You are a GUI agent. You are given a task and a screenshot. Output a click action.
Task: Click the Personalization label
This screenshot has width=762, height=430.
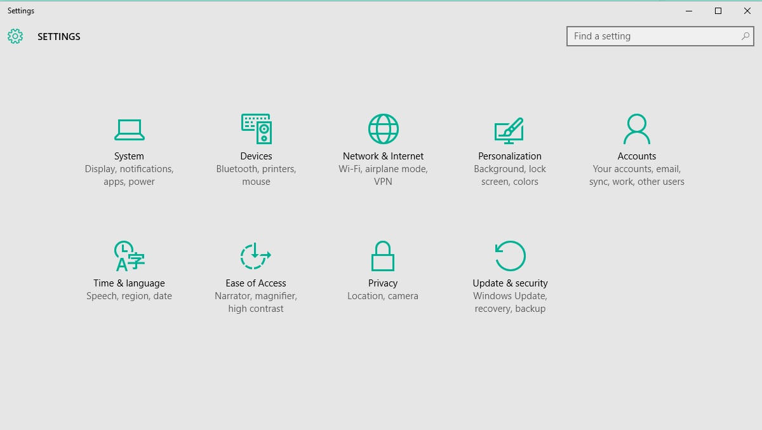click(510, 156)
